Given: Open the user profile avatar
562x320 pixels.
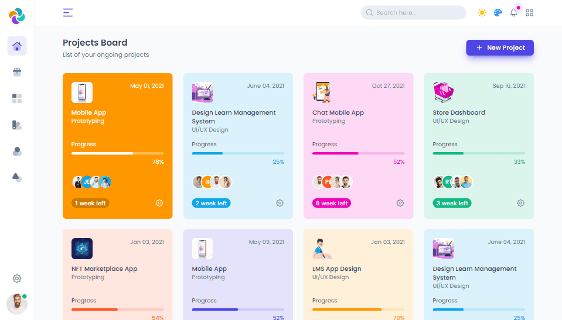Looking at the screenshot, I should (x=17, y=304).
